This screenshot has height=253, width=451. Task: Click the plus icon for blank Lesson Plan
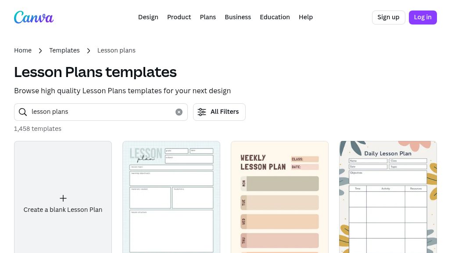click(63, 198)
